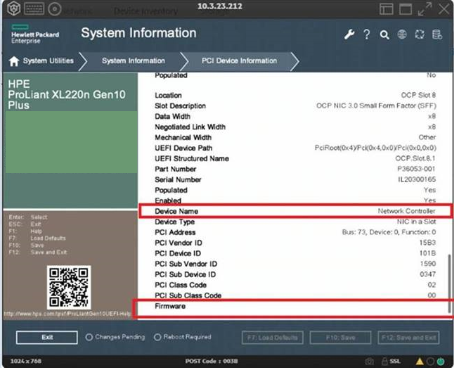Click the QR code image
This screenshot has width=459, height=370.
click(x=69, y=288)
